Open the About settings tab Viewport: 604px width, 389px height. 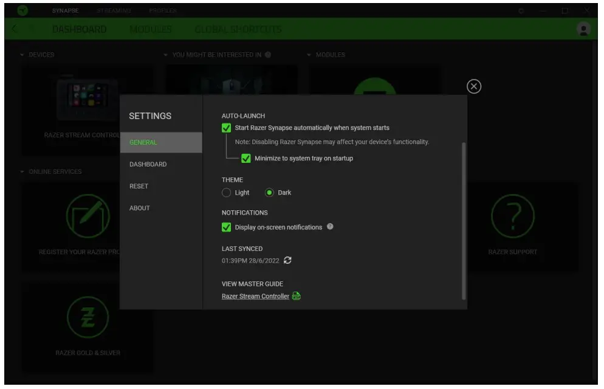click(x=140, y=208)
